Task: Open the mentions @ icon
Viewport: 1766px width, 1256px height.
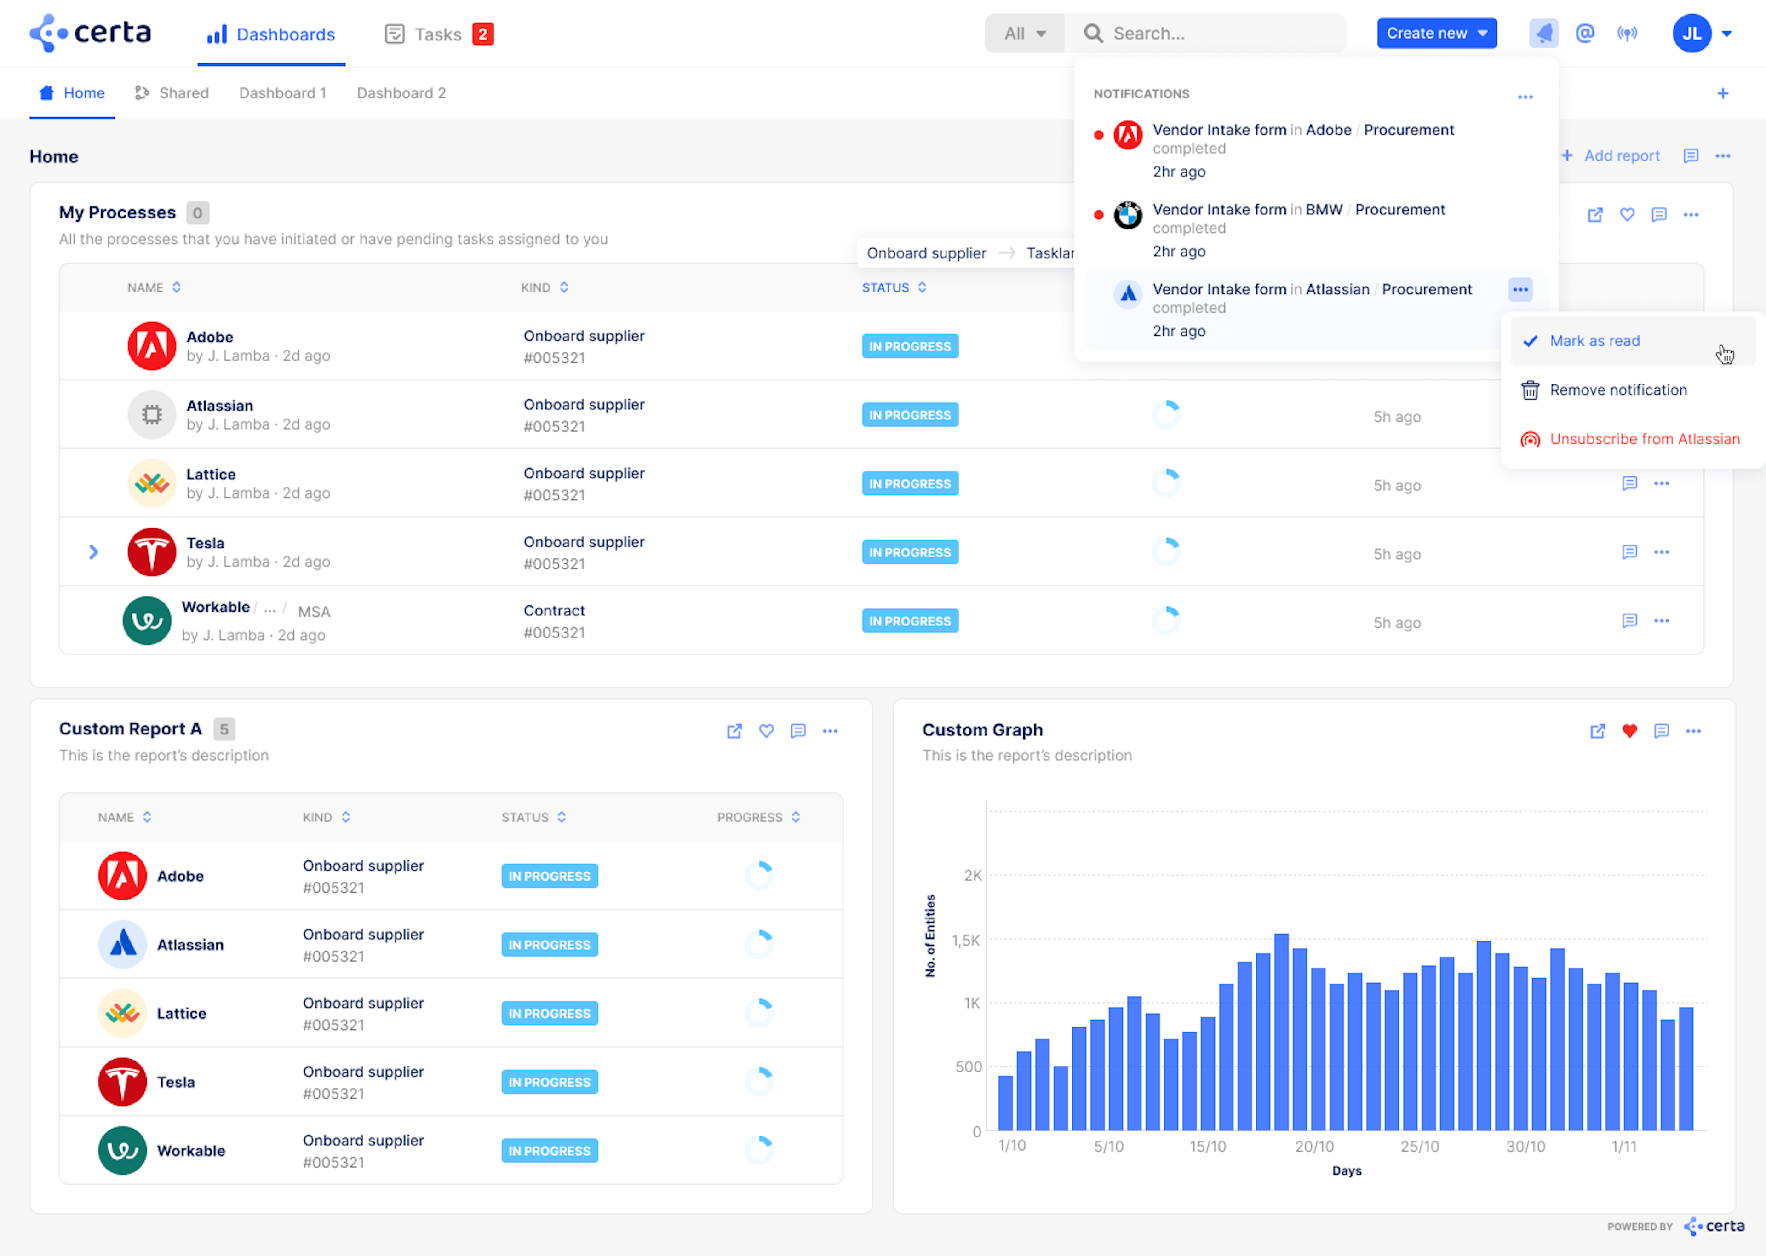Action: pyautogui.click(x=1584, y=33)
